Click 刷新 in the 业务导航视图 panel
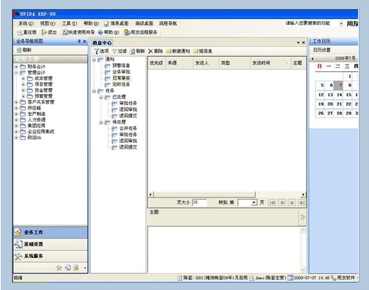 pyautogui.click(x=24, y=50)
